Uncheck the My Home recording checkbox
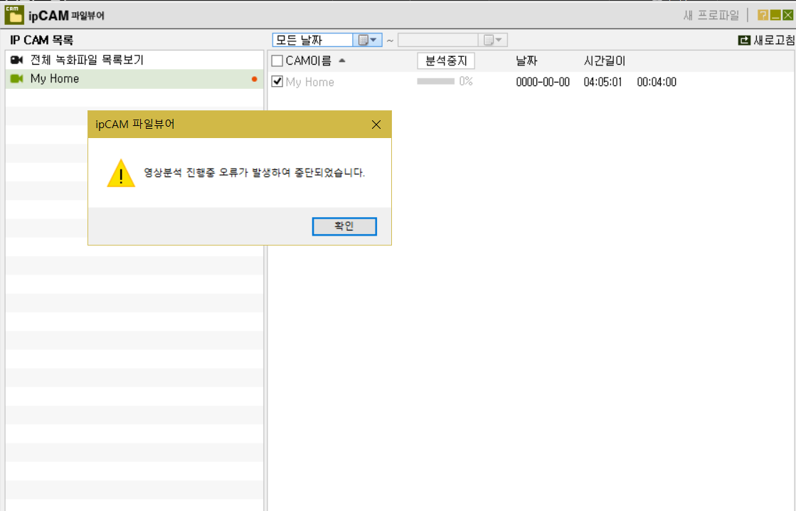Image resolution: width=796 pixels, height=511 pixels. tap(277, 81)
